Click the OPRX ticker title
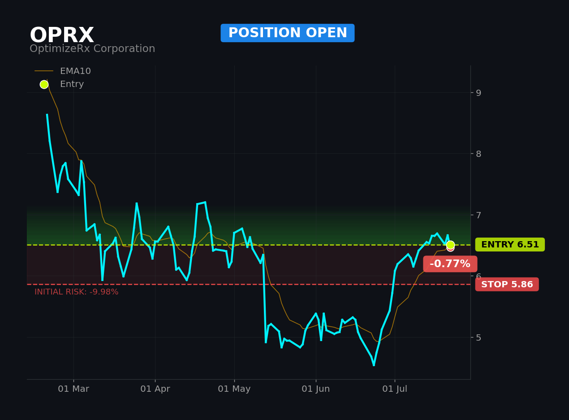 62,35
